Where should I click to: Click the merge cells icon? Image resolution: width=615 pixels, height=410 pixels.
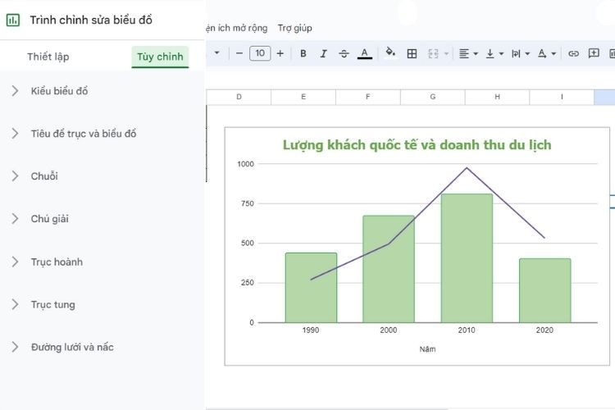(x=434, y=54)
